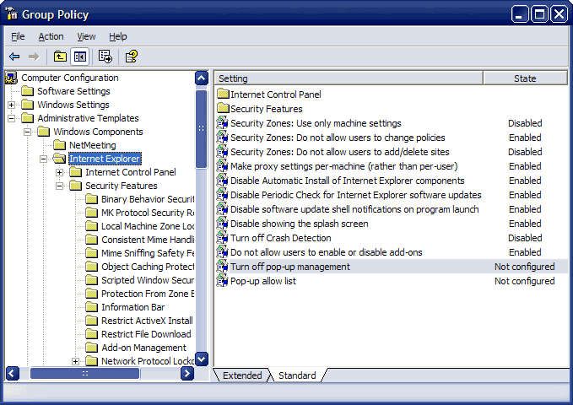
Task: Click policy icon for Make proxy settings per-machine
Action: 222,166
